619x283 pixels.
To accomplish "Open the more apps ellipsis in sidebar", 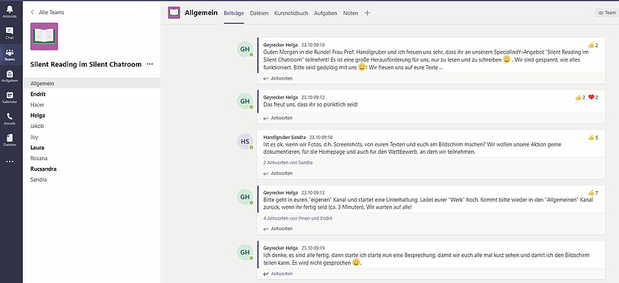I will point(10,162).
